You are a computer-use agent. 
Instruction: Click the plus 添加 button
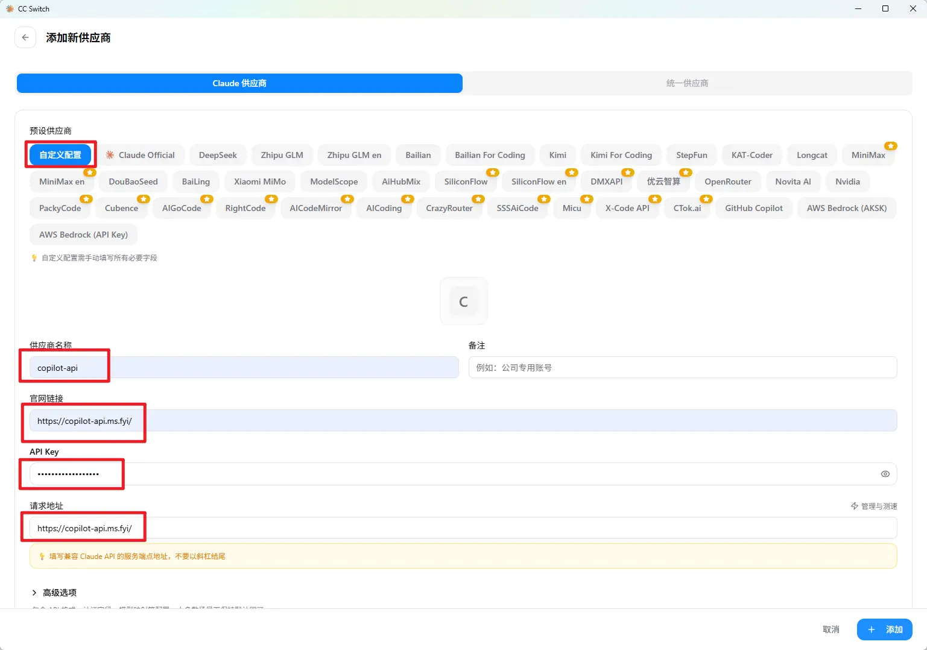884,629
